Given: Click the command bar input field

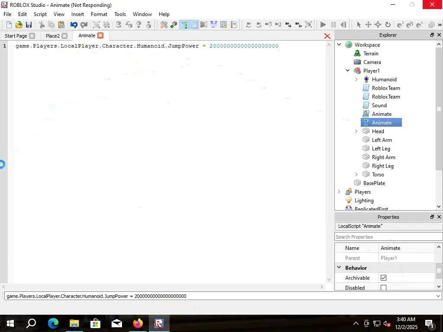Looking at the screenshot, I should (219, 296).
